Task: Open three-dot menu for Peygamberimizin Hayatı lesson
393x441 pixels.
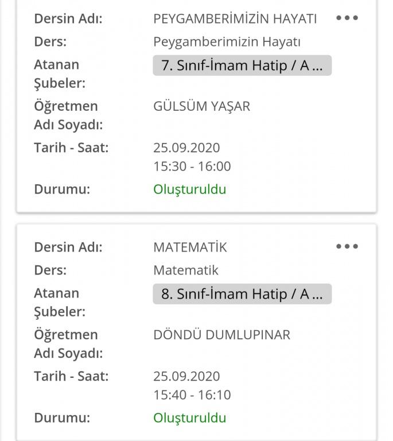Action: (347, 18)
